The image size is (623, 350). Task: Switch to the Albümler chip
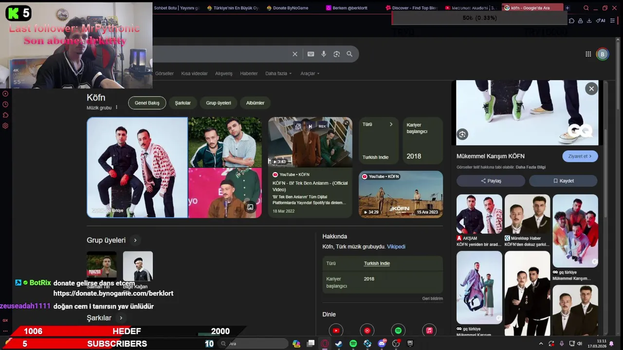point(255,103)
